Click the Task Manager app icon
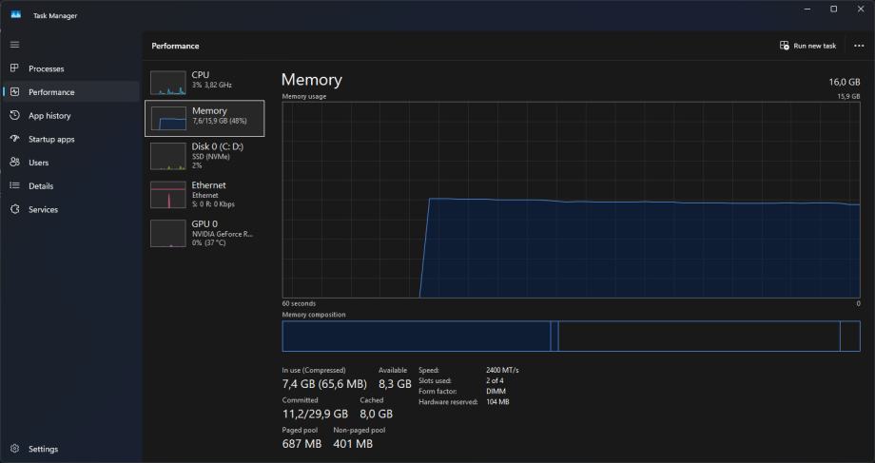This screenshot has height=463, width=875. [x=15, y=15]
